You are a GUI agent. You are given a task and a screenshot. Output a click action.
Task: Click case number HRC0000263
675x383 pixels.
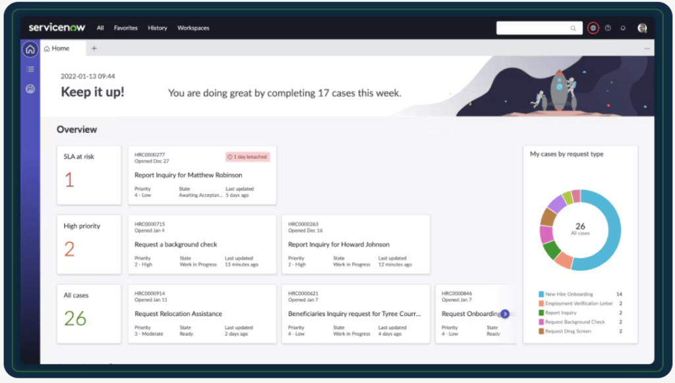303,224
